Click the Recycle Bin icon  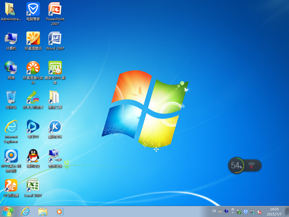(11, 97)
